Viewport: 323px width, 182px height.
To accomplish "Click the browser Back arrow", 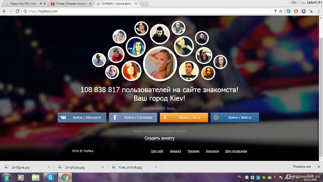I will coord(4,11).
